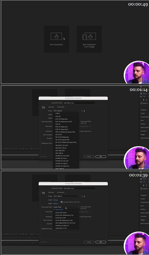Open the Square Pixels aspect ratio dropdown
149x255 pixels.
click(x=66, y=207)
